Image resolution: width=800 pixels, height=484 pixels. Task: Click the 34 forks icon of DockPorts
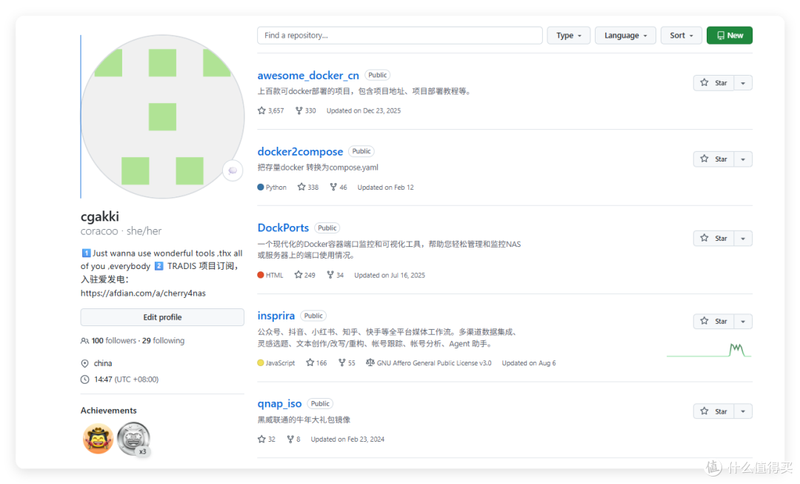coord(330,275)
